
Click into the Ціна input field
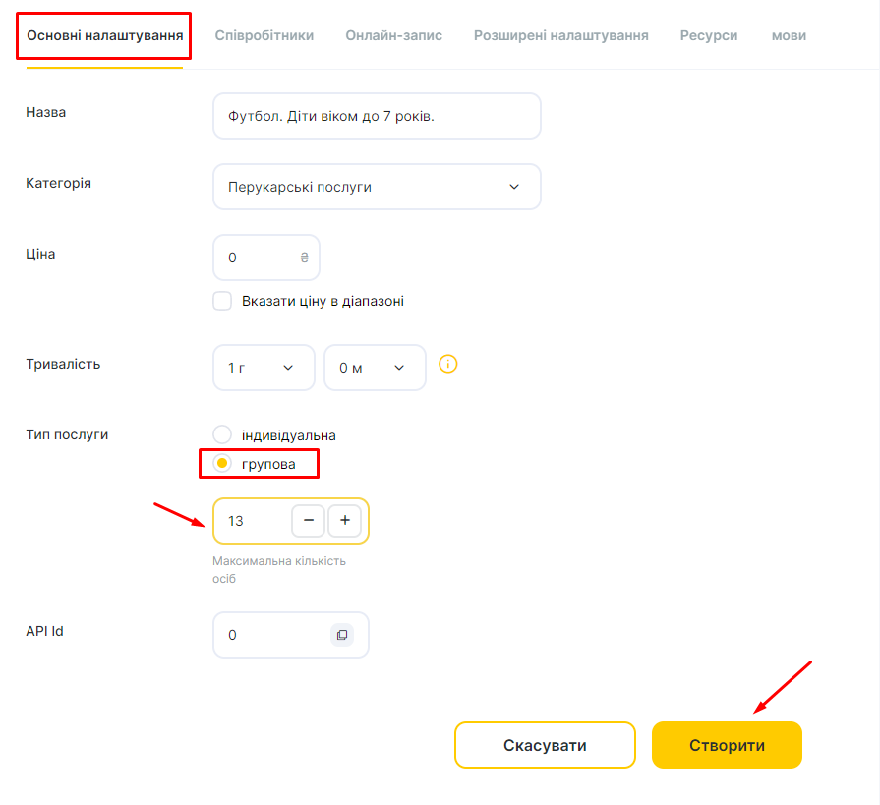pyautogui.click(x=266, y=258)
